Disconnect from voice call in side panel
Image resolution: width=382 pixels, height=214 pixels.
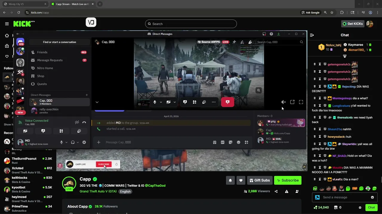pos(84,122)
